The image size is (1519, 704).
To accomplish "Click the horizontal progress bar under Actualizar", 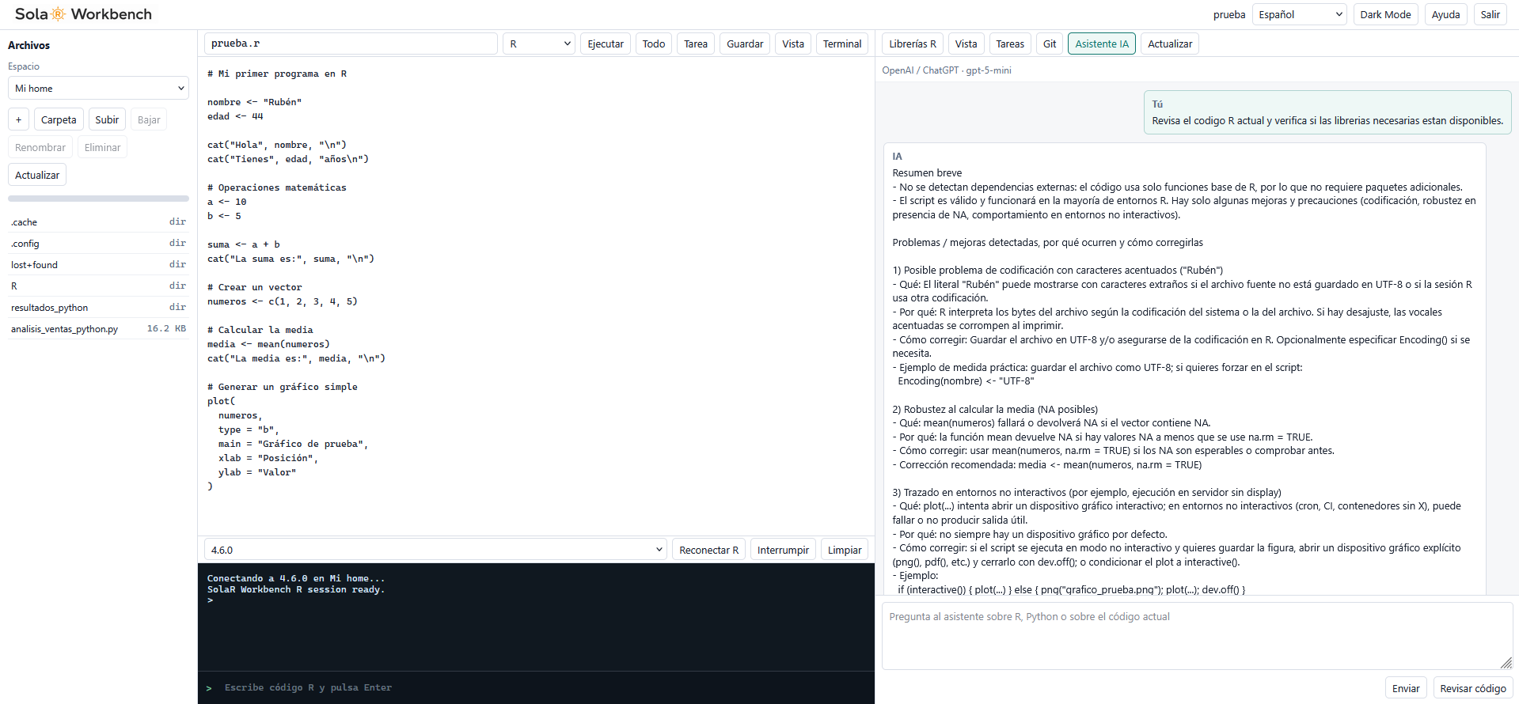I will pos(99,199).
